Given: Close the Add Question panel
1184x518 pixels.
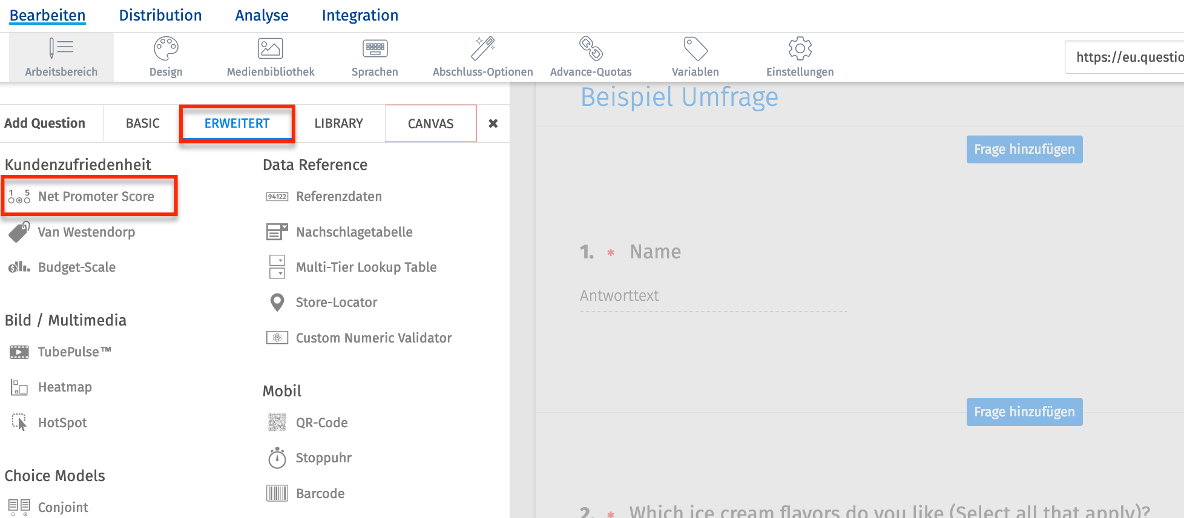Looking at the screenshot, I should (x=493, y=123).
